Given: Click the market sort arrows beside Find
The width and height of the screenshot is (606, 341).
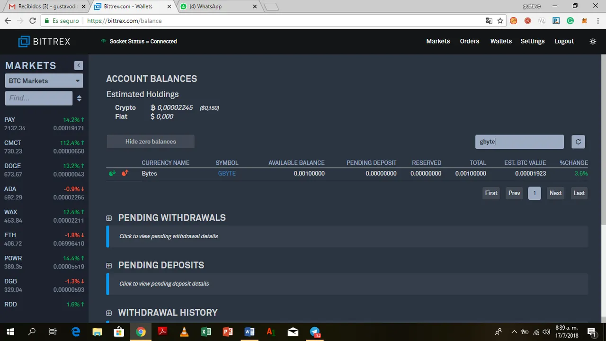Looking at the screenshot, I should pyautogui.click(x=79, y=99).
